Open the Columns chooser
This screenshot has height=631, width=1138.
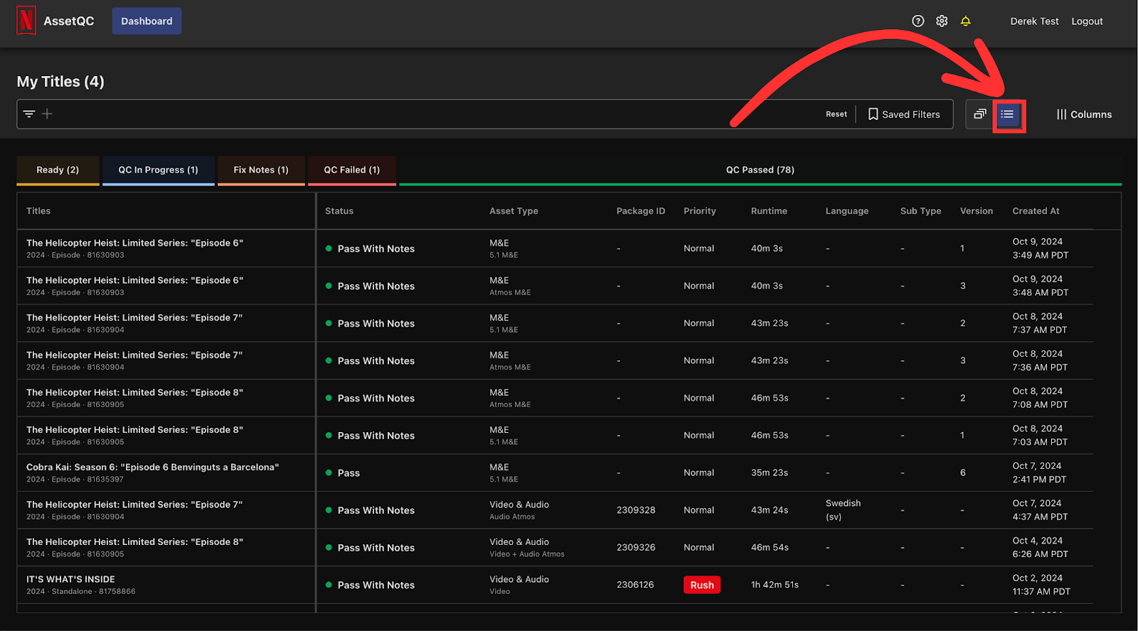tap(1084, 114)
